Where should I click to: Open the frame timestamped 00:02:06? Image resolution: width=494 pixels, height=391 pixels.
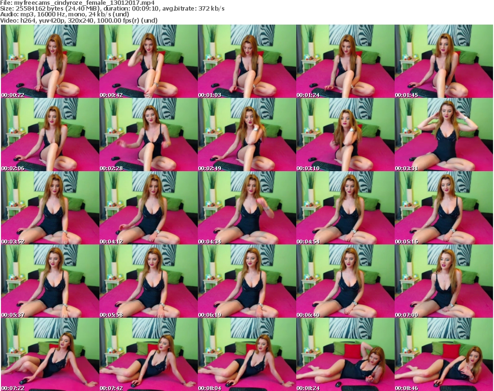[x=50, y=135]
